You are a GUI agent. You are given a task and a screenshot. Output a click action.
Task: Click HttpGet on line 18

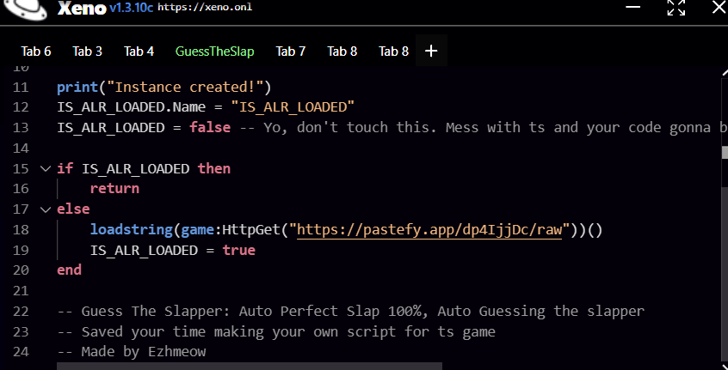pyautogui.click(x=251, y=230)
